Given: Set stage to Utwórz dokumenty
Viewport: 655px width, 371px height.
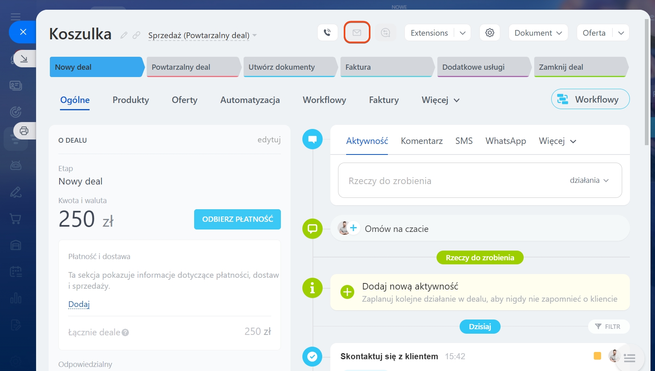Looking at the screenshot, I should point(290,67).
